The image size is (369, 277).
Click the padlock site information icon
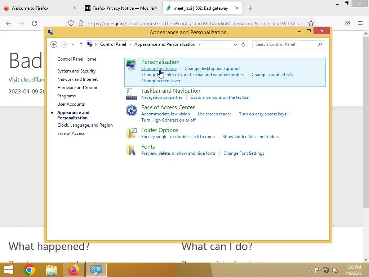click(81, 23)
